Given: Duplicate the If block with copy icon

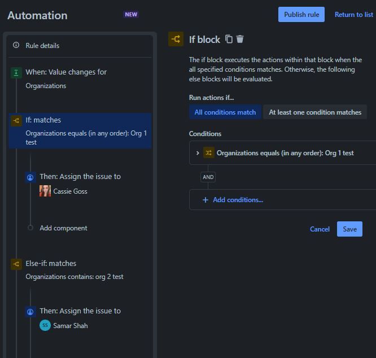Looking at the screenshot, I should 229,39.
